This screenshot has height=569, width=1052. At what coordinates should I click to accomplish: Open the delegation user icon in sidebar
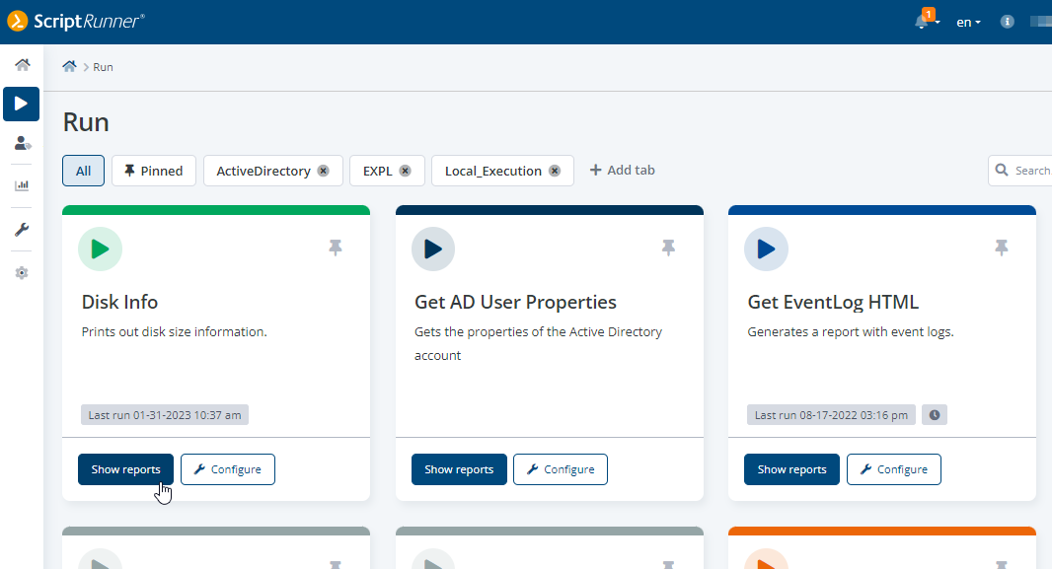pyautogui.click(x=22, y=143)
